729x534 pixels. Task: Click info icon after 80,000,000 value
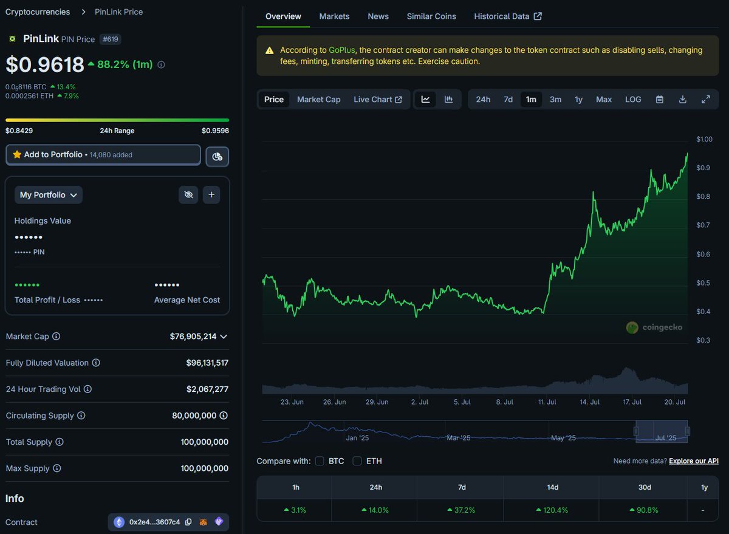pyautogui.click(x=224, y=416)
